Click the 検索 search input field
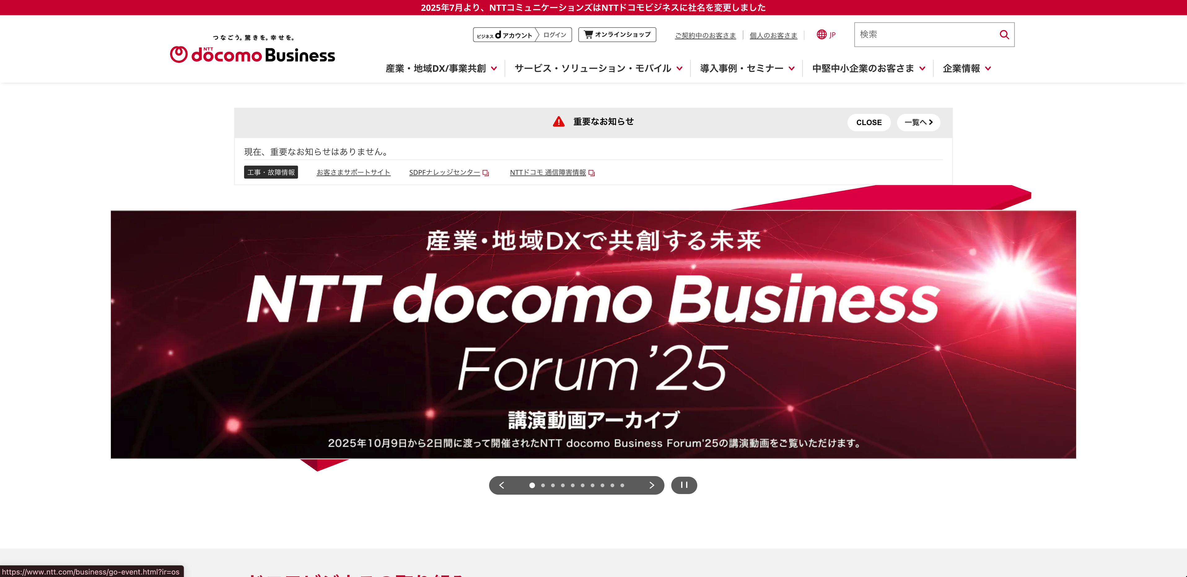Image resolution: width=1187 pixels, height=577 pixels. (x=926, y=35)
